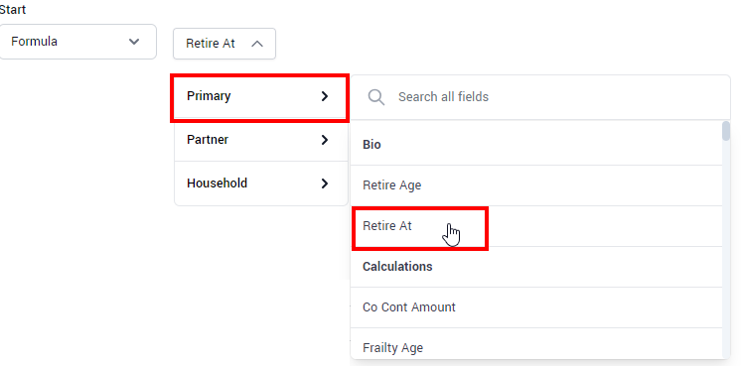Screen dimensions: 741x366
Task: Click the Retire At dropdown up-arrow
Action: click(x=256, y=44)
